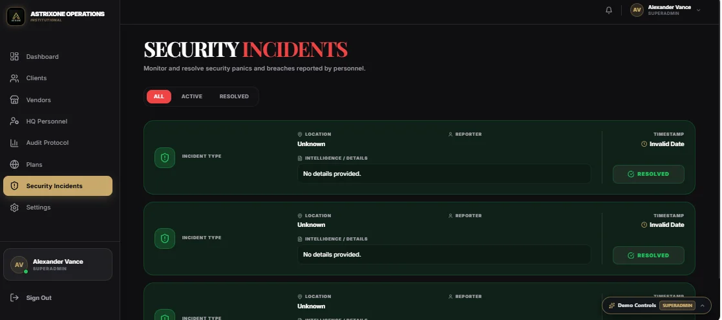The height and width of the screenshot is (320, 722).
Task: Open the Alexander Vance sidebar profile card
Action: click(58, 265)
